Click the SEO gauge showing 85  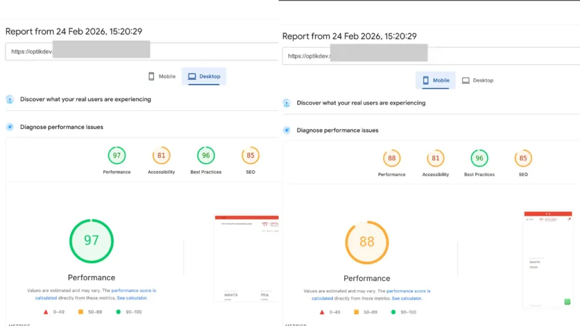tap(250, 155)
